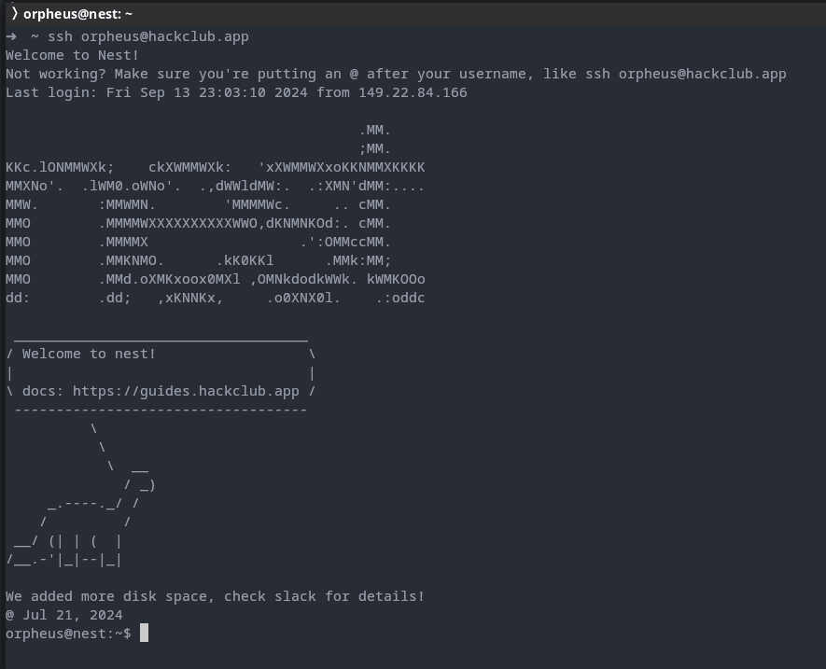This screenshot has width=826, height=669.
Task: Click the arrow prompt symbol before ssh command
Action: [11, 37]
